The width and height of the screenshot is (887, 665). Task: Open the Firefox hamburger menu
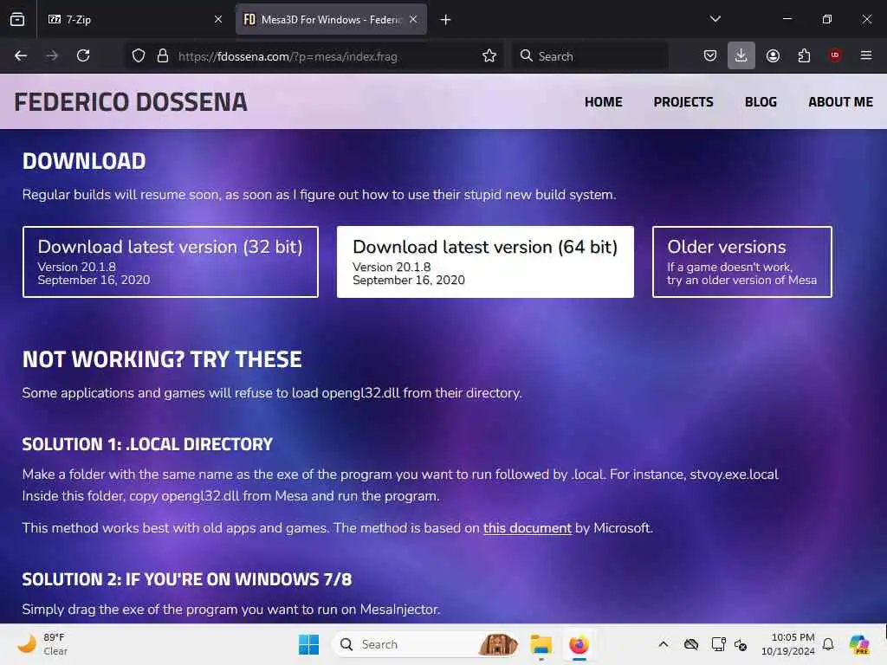pos(866,55)
